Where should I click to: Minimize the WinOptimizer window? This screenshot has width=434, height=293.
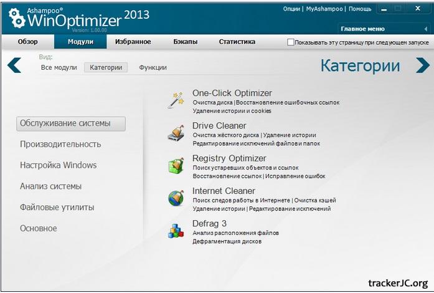384,9
